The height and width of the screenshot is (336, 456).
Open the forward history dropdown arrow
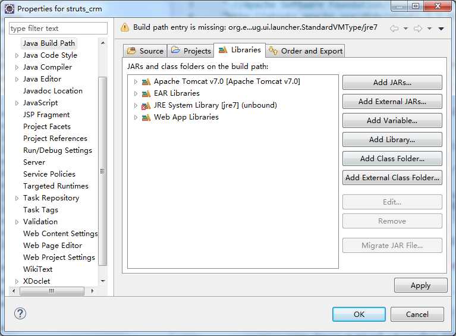(x=429, y=29)
